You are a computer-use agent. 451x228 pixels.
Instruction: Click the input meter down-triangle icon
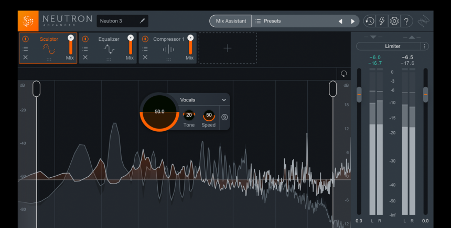pos(373,37)
